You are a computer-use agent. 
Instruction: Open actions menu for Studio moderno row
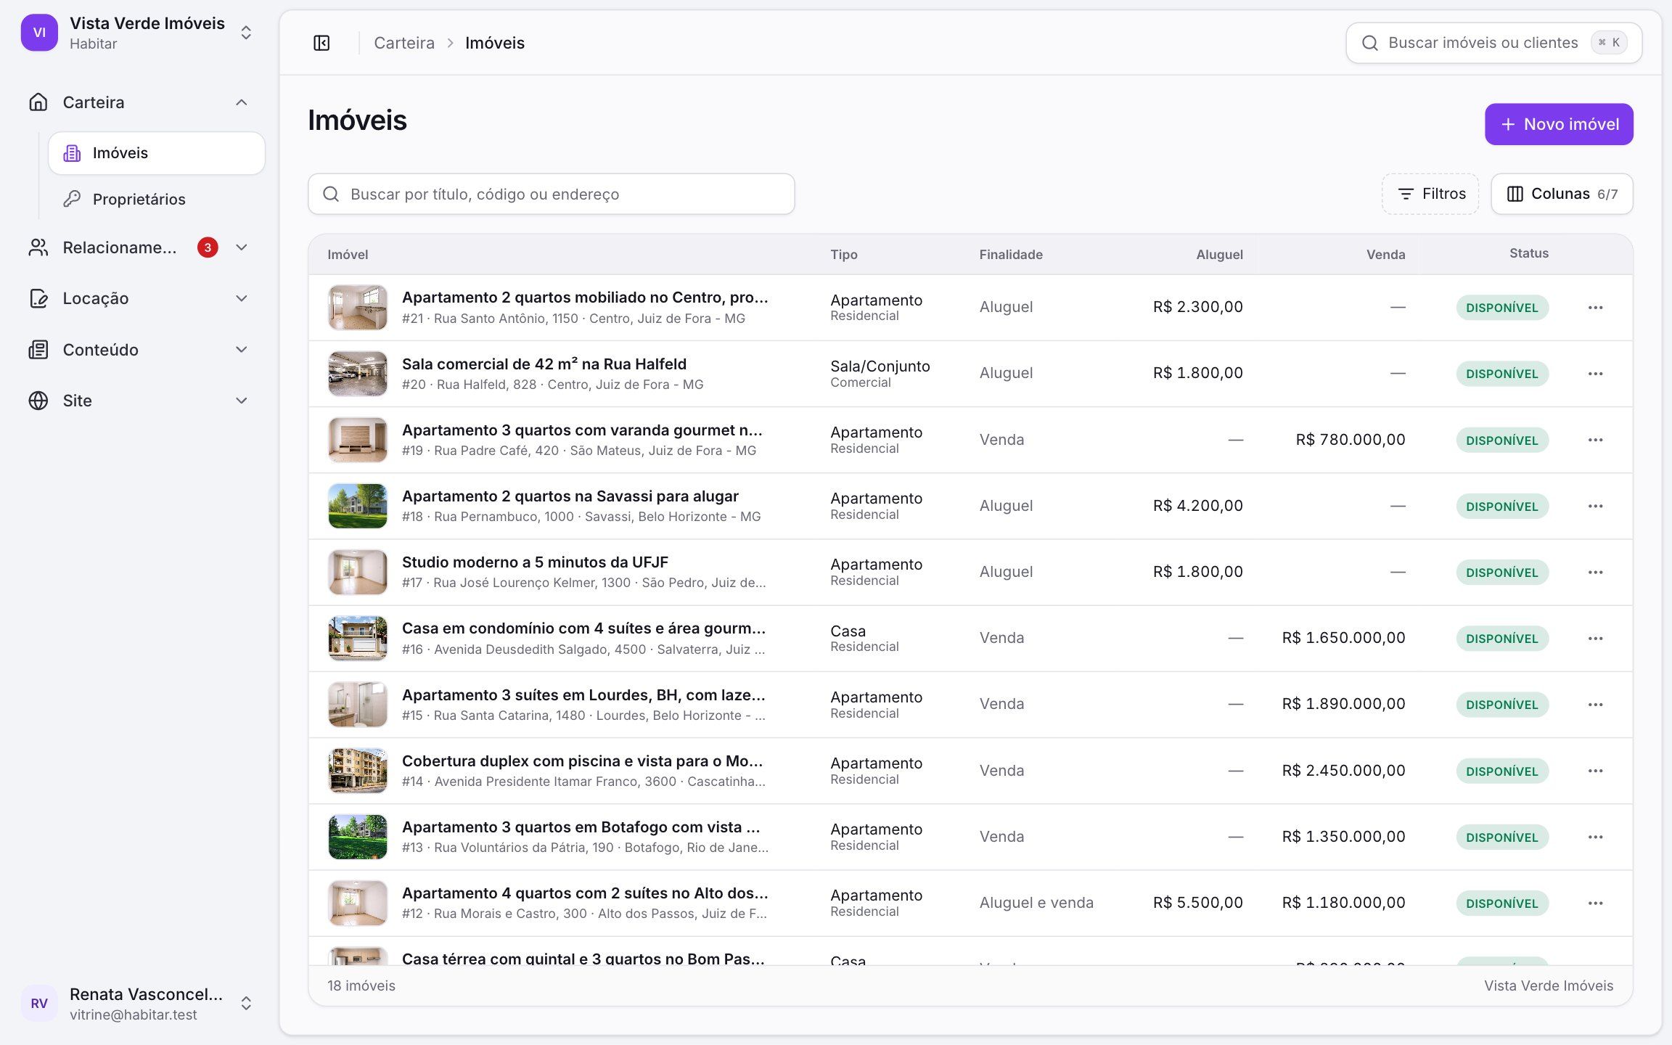coord(1595,572)
